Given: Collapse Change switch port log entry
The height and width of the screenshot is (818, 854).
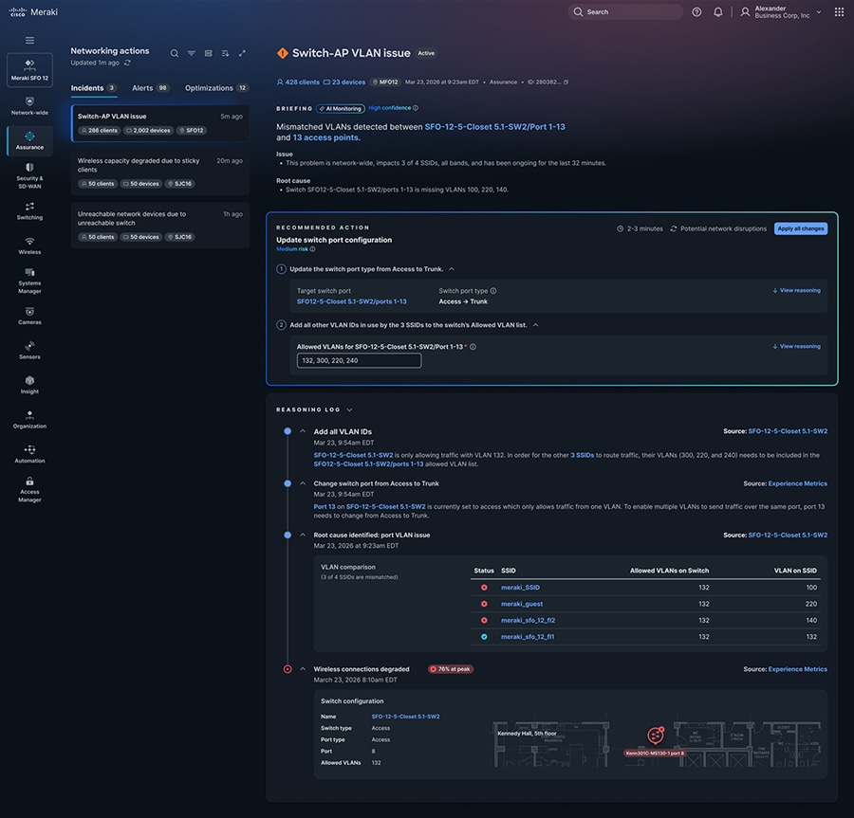Looking at the screenshot, I should 303,483.
